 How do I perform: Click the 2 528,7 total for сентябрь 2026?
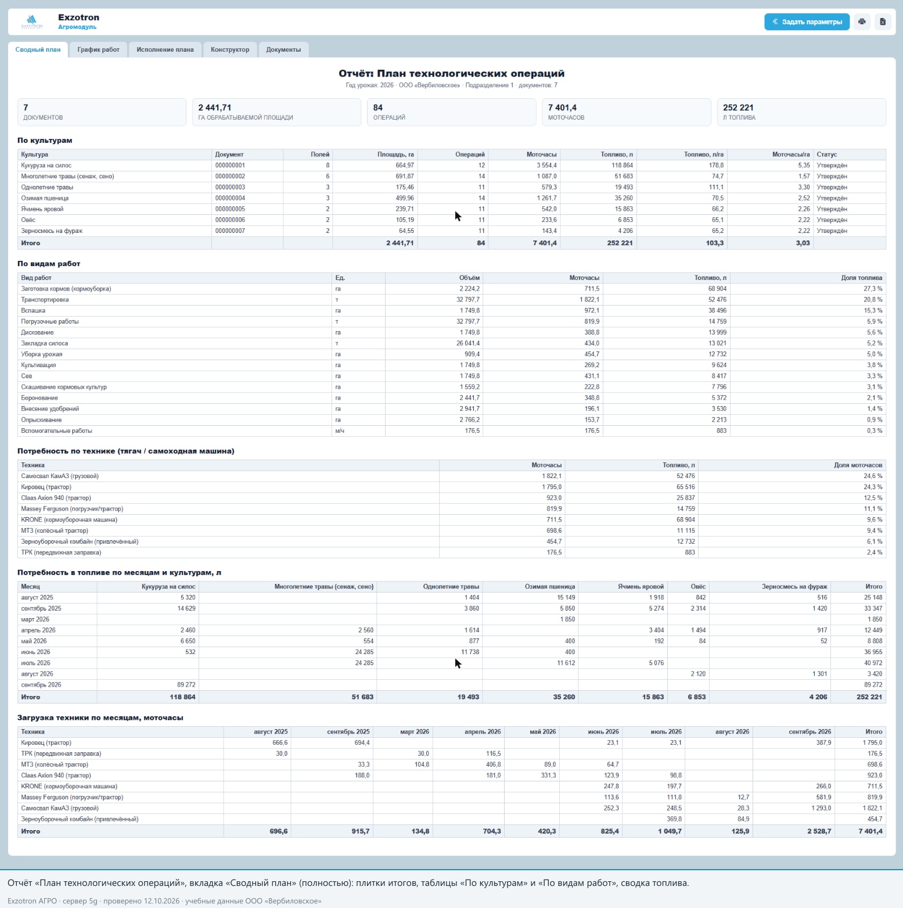(819, 831)
